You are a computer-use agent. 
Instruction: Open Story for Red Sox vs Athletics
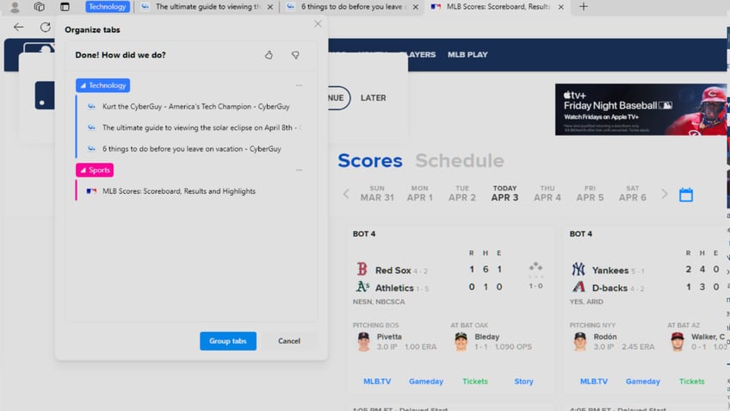523,382
